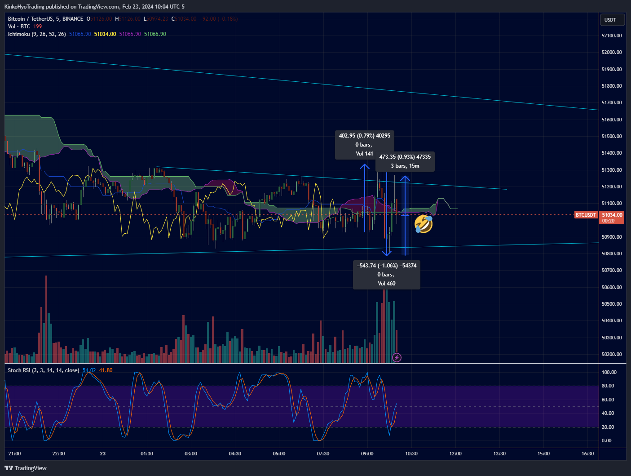Select the laughing emoji sticker on chart
Image resolution: width=631 pixels, height=476 pixels.
(x=424, y=223)
